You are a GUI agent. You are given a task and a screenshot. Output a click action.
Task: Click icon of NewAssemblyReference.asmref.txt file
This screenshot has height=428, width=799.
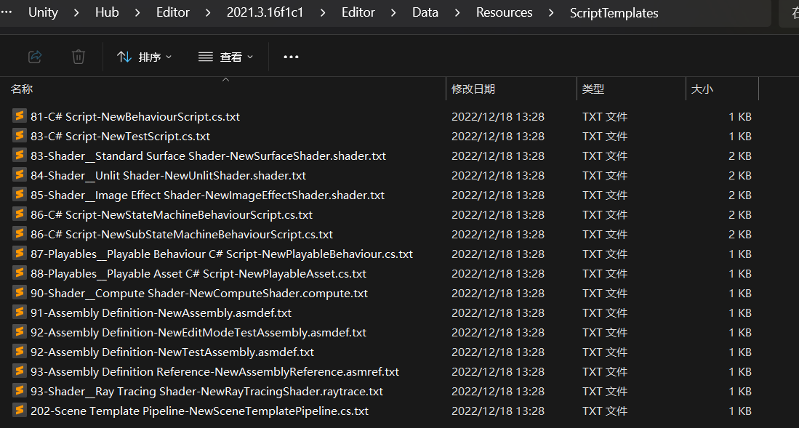coord(20,371)
